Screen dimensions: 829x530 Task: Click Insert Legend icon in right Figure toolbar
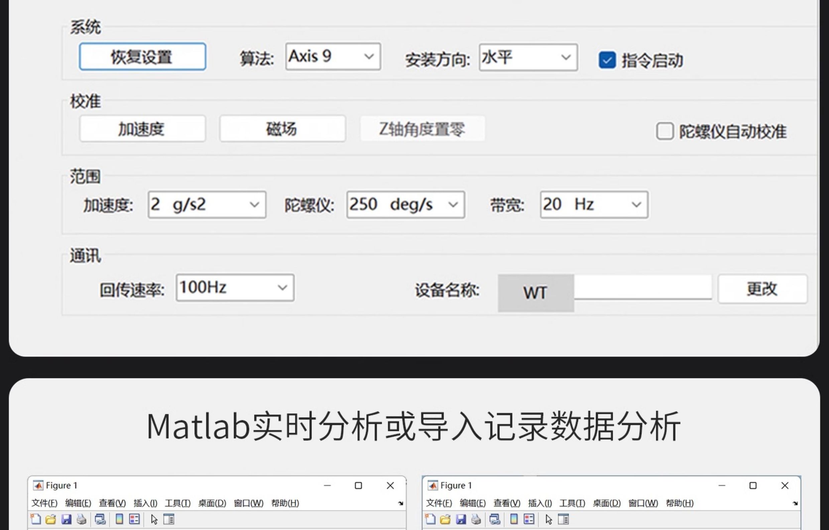pos(529,519)
